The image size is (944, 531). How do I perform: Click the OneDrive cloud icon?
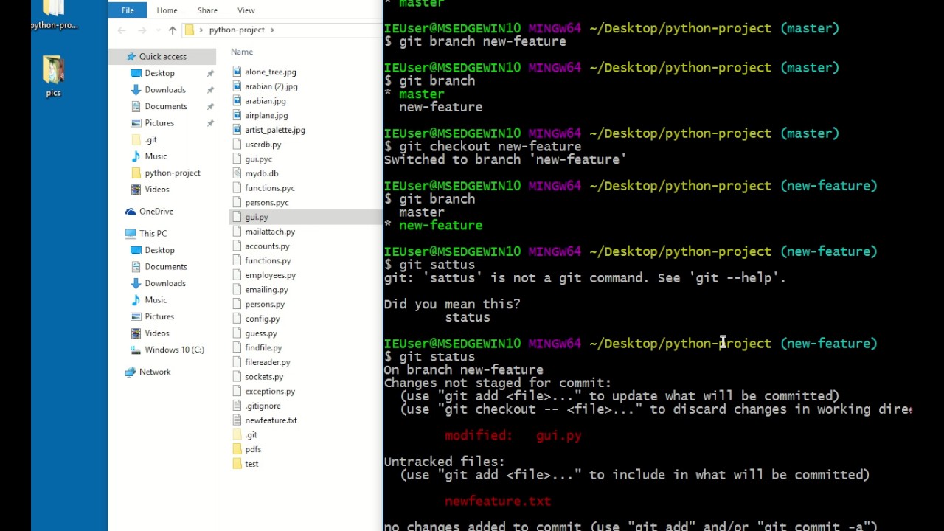131,212
